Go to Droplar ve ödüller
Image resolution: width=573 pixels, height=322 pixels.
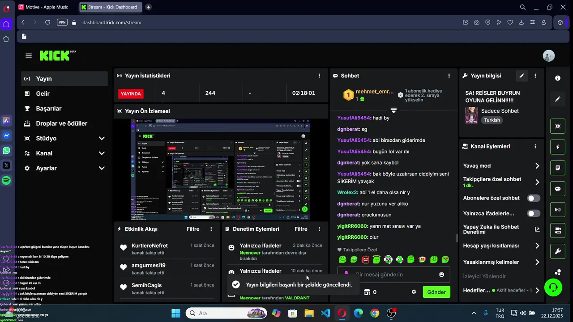tap(64, 123)
